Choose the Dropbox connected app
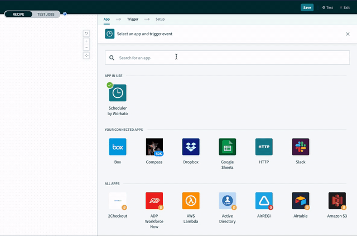Image resolution: width=357 pixels, height=236 pixels. [191, 147]
